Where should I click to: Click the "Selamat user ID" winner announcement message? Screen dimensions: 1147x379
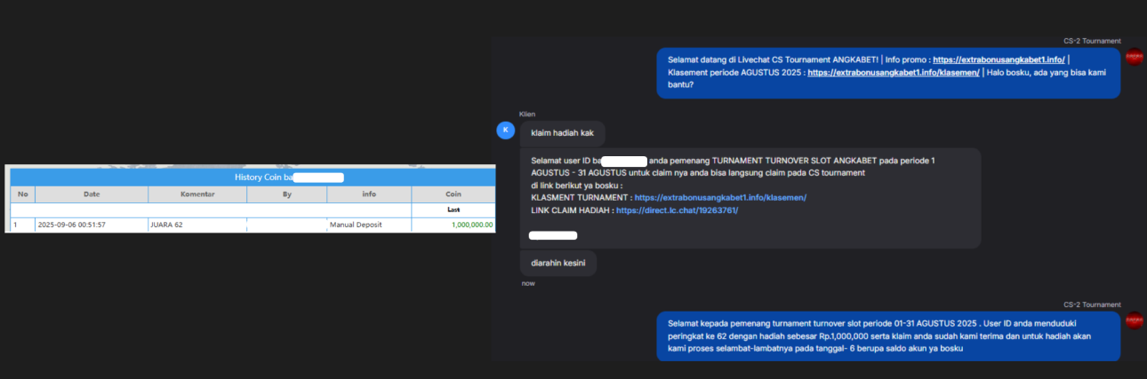(x=750, y=198)
